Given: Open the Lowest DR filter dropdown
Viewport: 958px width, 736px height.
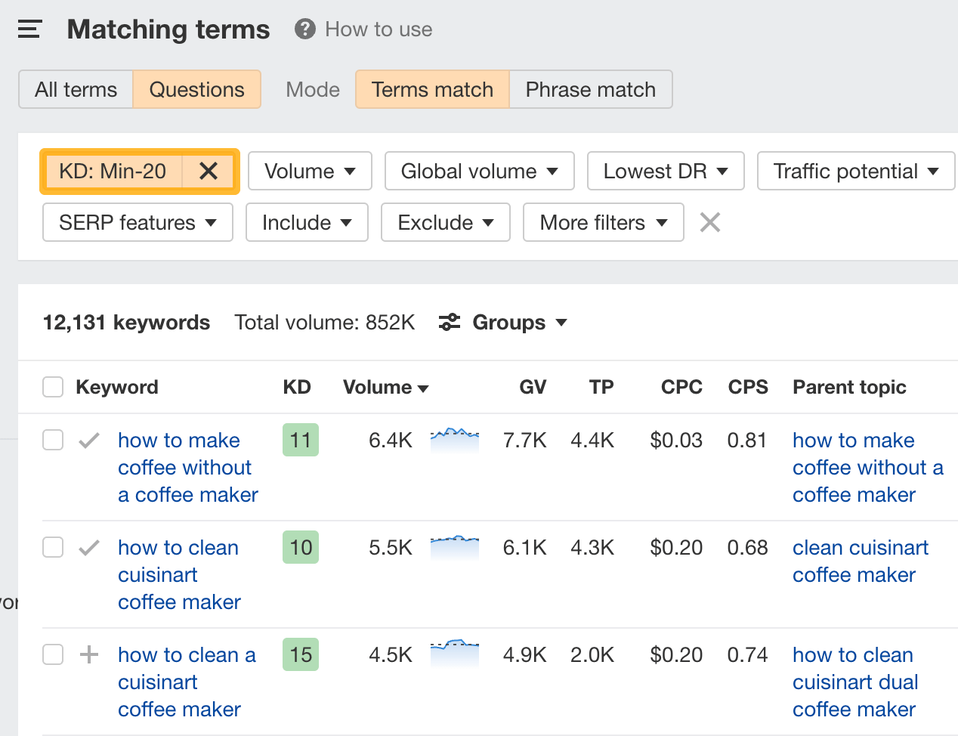Looking at the screenshot, I should point(665,171).
